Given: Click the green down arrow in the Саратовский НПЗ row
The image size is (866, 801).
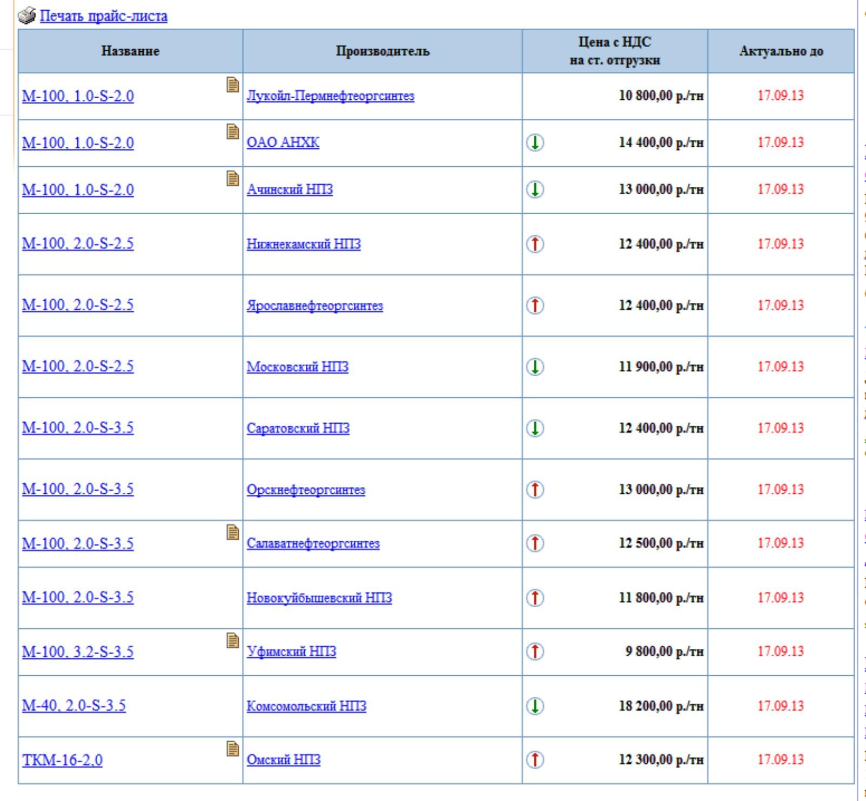Looking at the screenshot, I should click(x=535, y=429).
